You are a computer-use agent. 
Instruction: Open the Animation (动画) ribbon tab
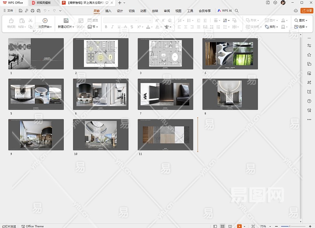click(x=143, y=11)
